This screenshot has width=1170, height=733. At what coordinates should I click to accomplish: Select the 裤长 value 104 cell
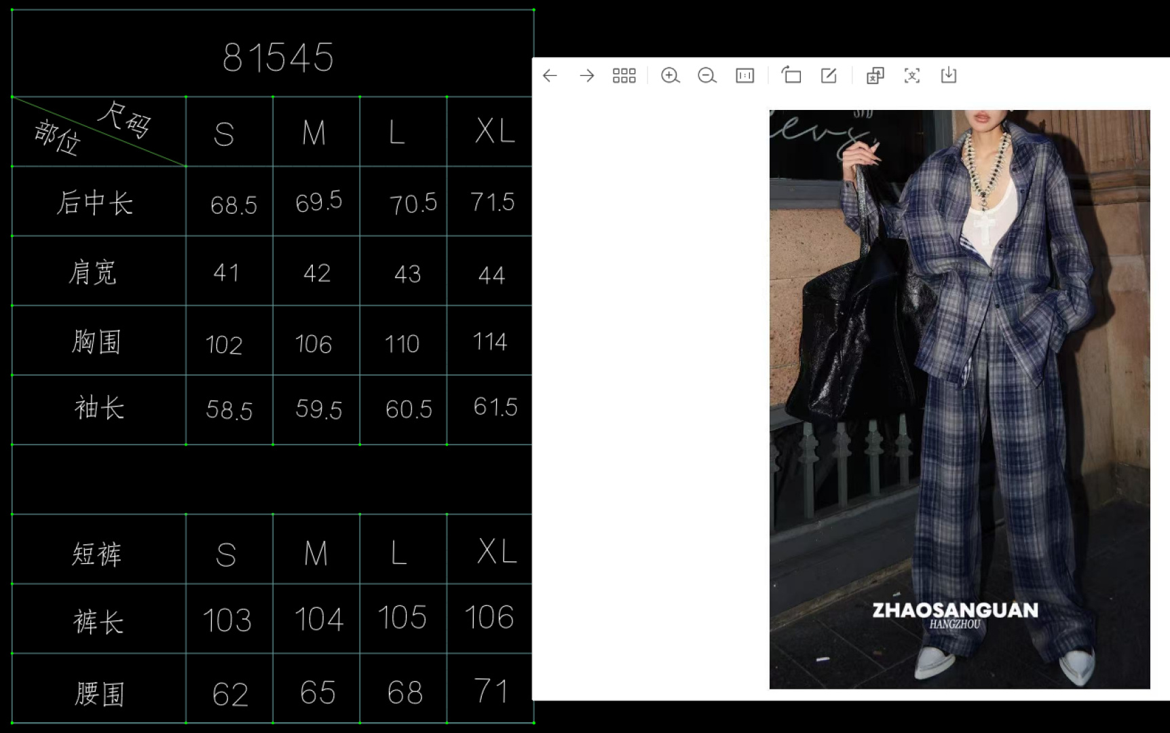pyautogui.click(x=318, y=620)
